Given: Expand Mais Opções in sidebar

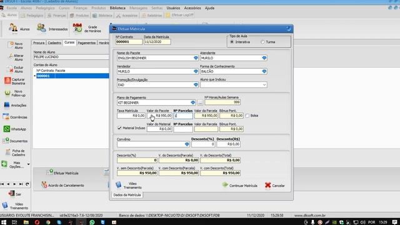Looking at the screenshot, I should point(15,164).
